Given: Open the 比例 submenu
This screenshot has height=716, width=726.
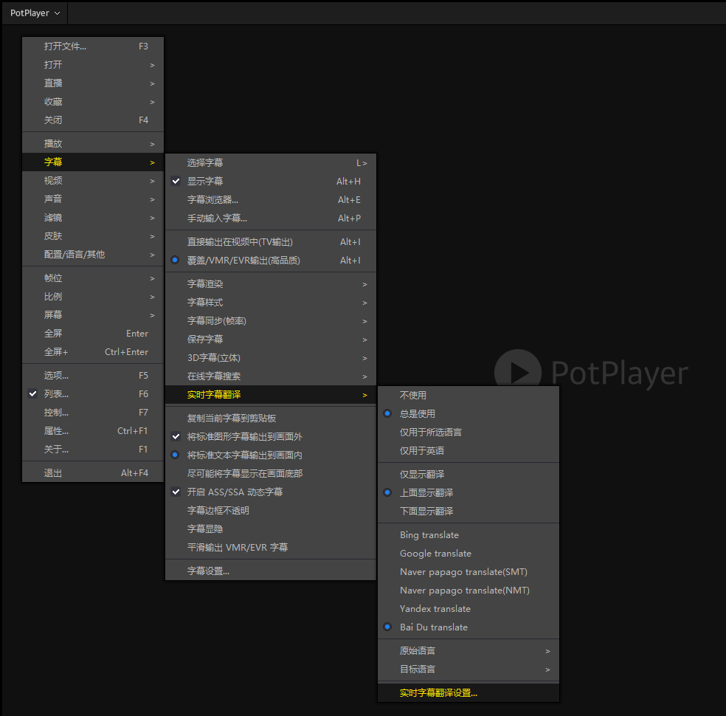Looking at the screenshot, I should coord(93,297).
